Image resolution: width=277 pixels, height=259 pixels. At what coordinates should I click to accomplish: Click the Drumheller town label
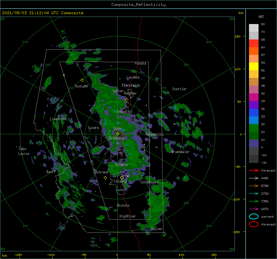tap(180, 152)
